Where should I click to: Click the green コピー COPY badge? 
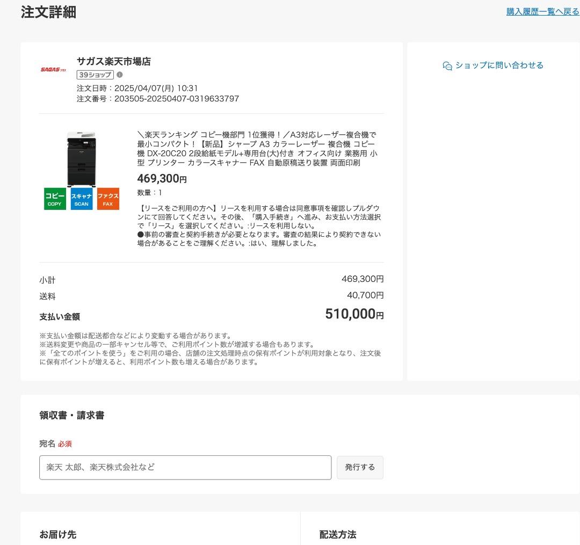55,199
